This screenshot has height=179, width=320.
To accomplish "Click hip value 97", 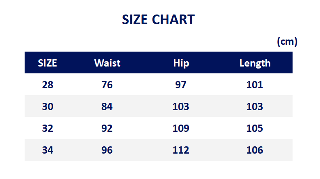I will [x=181, y=85].
